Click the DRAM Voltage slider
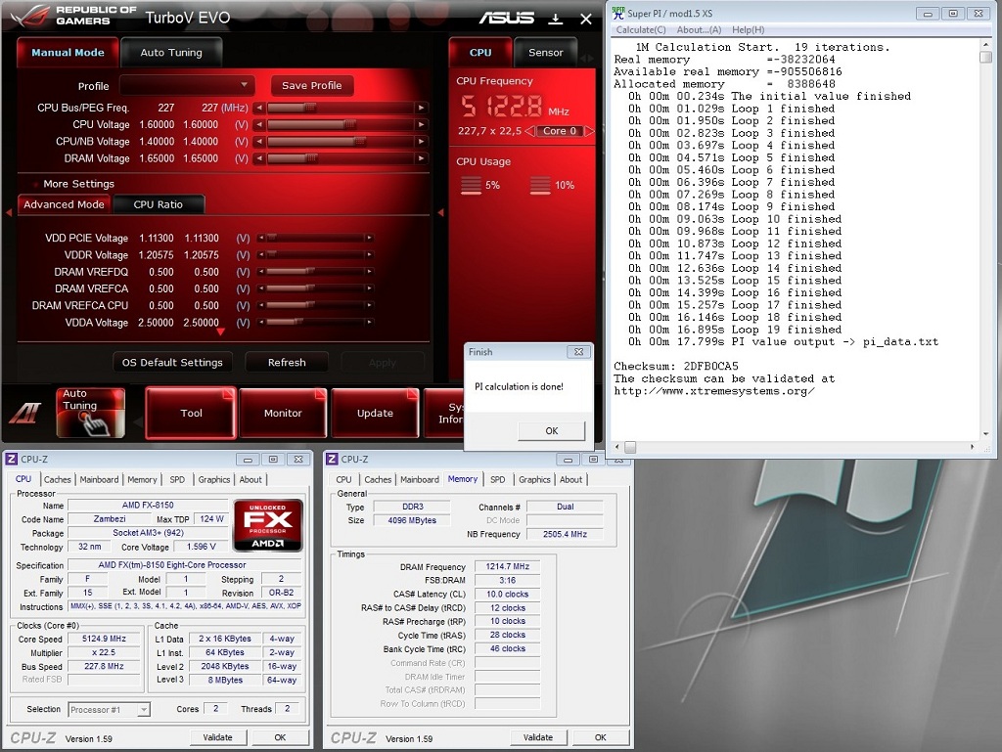 (341, 158)
